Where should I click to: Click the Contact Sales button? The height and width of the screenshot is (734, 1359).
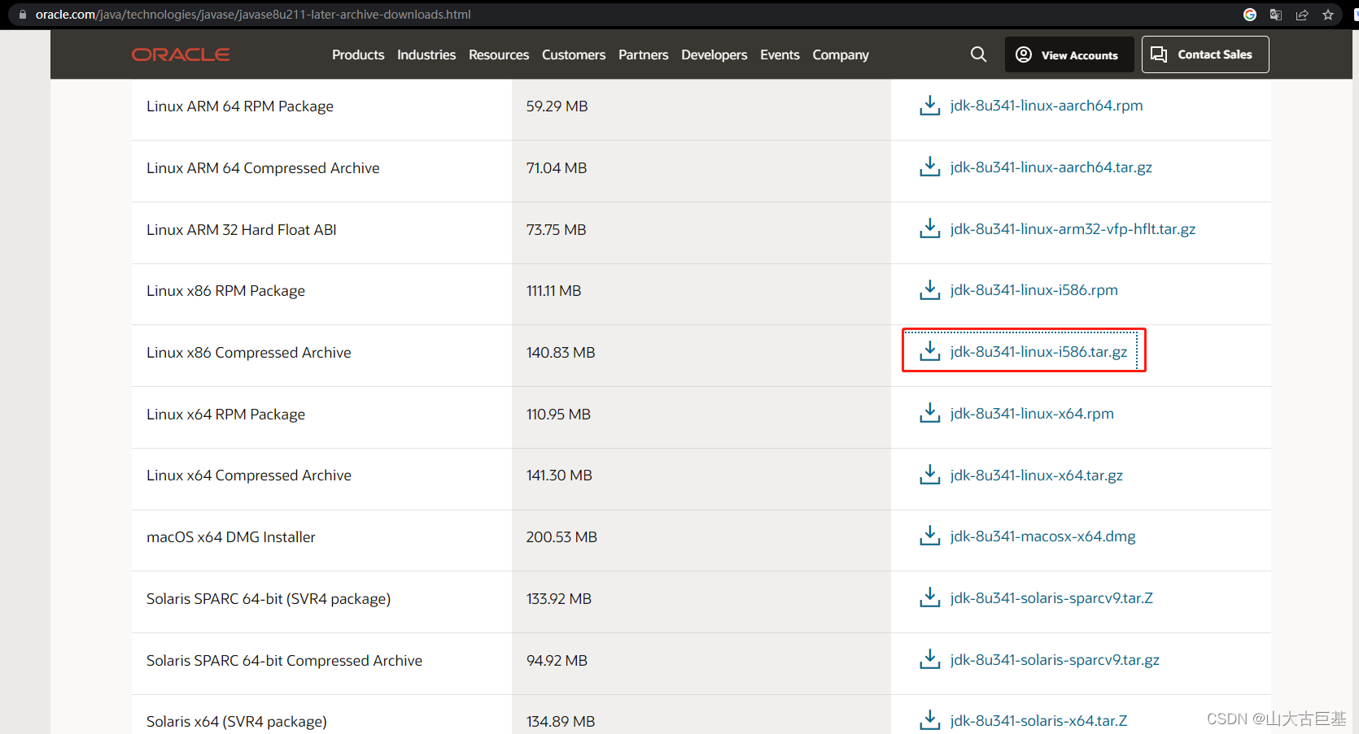point(1205,54)
